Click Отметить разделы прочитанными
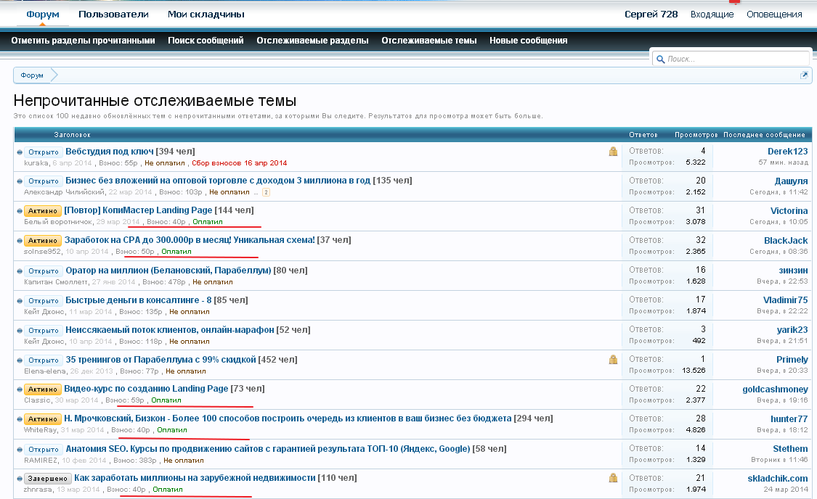 coord(83,41)
